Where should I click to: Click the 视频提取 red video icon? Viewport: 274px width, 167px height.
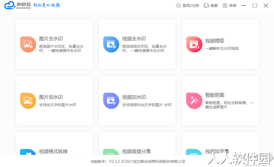(194, 44)
